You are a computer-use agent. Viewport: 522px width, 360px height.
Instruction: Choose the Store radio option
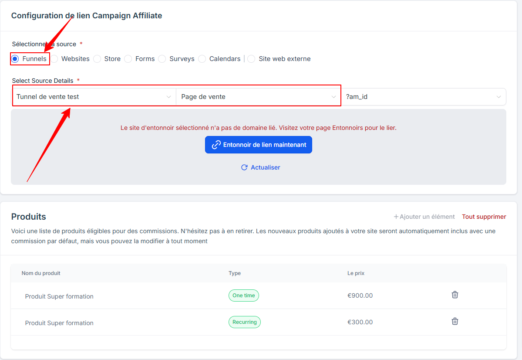(x=97, y=59)
